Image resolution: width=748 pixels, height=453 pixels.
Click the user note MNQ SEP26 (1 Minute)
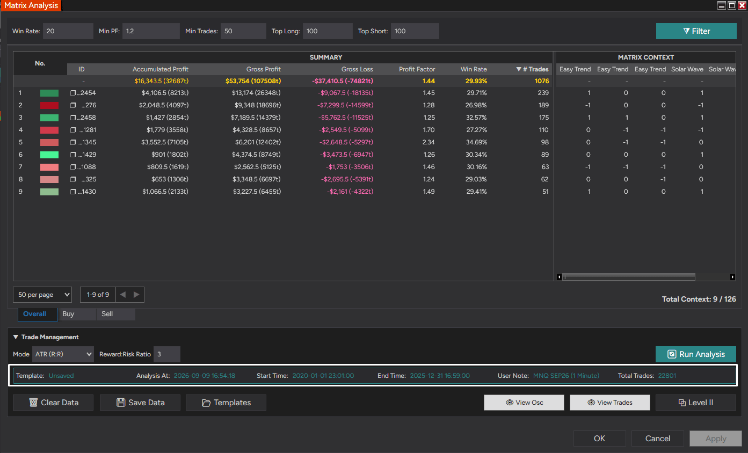pyautogui.click(x=566, y=376)
